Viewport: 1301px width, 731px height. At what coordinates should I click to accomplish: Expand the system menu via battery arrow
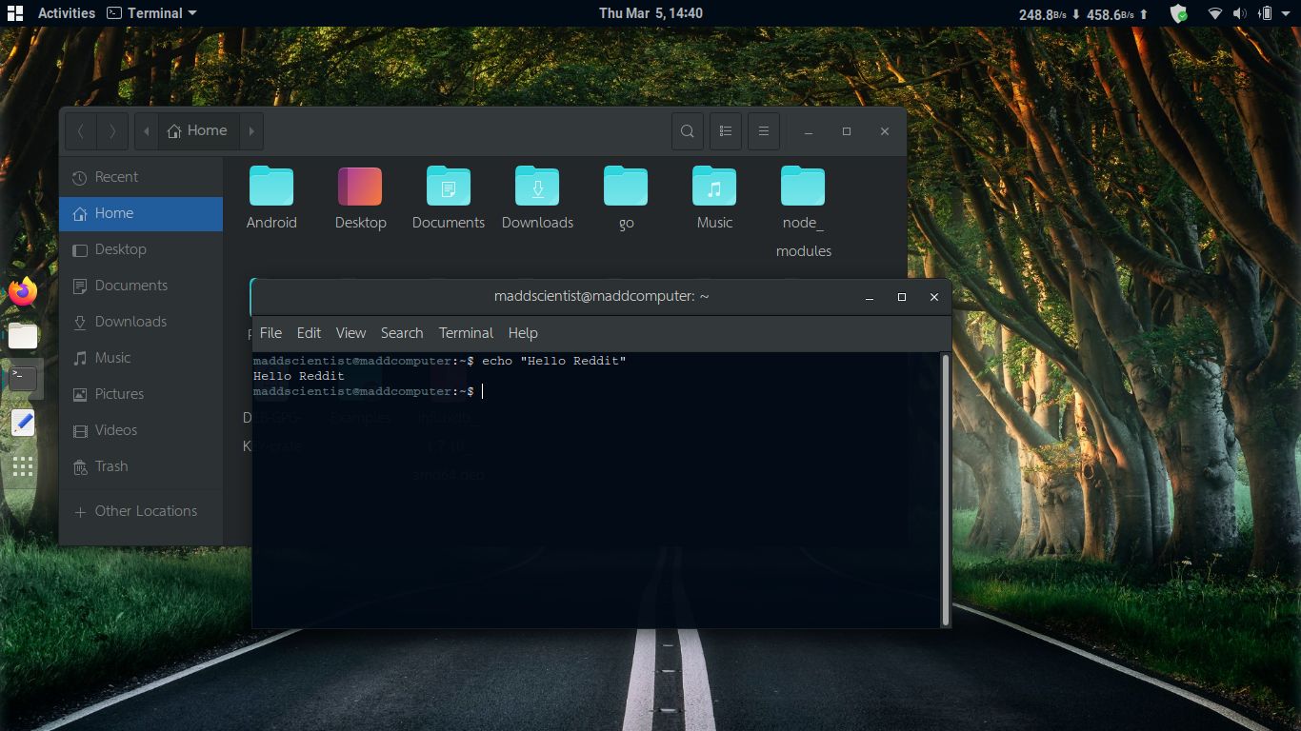1285,13
